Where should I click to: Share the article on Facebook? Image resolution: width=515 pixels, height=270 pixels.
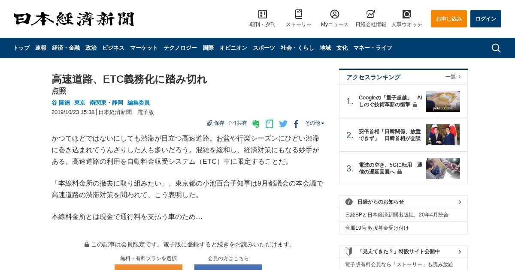click(x=296, y=124)
